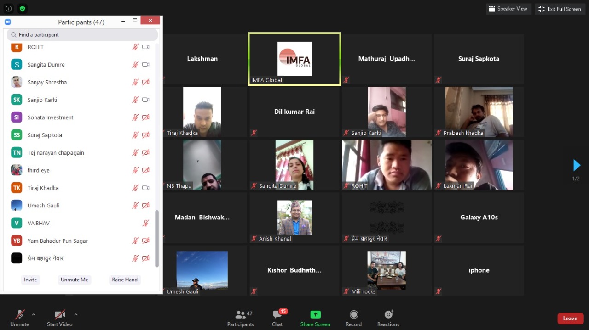Click Raise Hand in the Participants panel

point(125,280)
